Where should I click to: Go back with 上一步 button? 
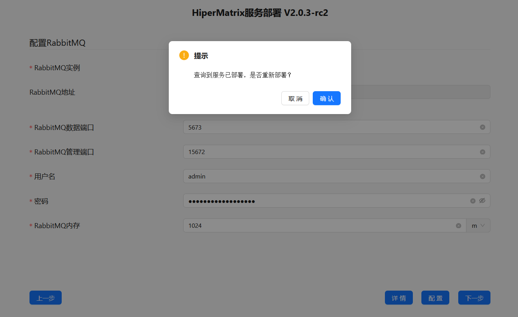tap(45, 298)
